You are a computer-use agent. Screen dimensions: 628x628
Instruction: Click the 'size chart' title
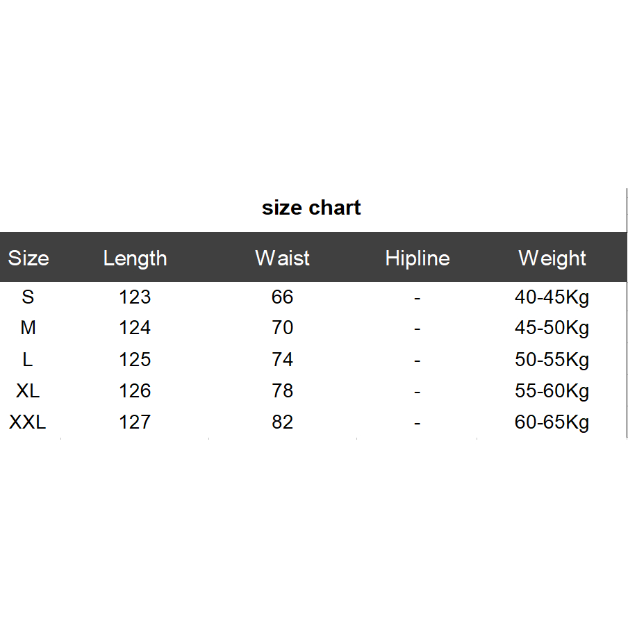(x=311, y=208)
